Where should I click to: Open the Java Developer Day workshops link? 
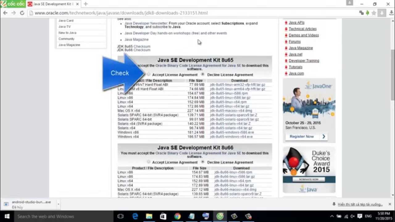pyautogui.click(x=176, y=33)
